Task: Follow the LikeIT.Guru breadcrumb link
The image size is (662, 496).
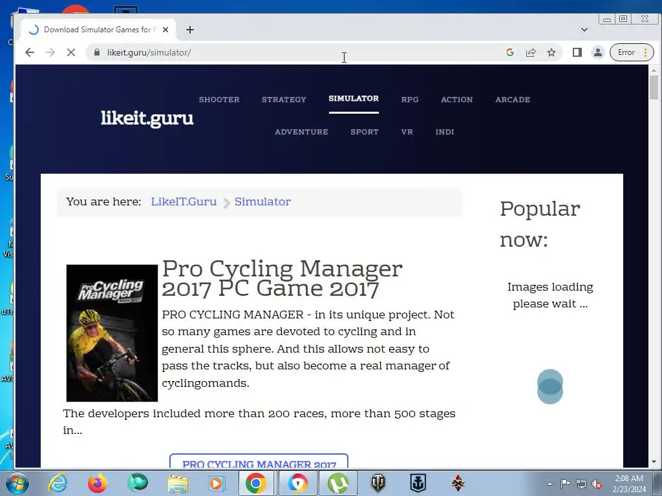Action: pos(184,201)
